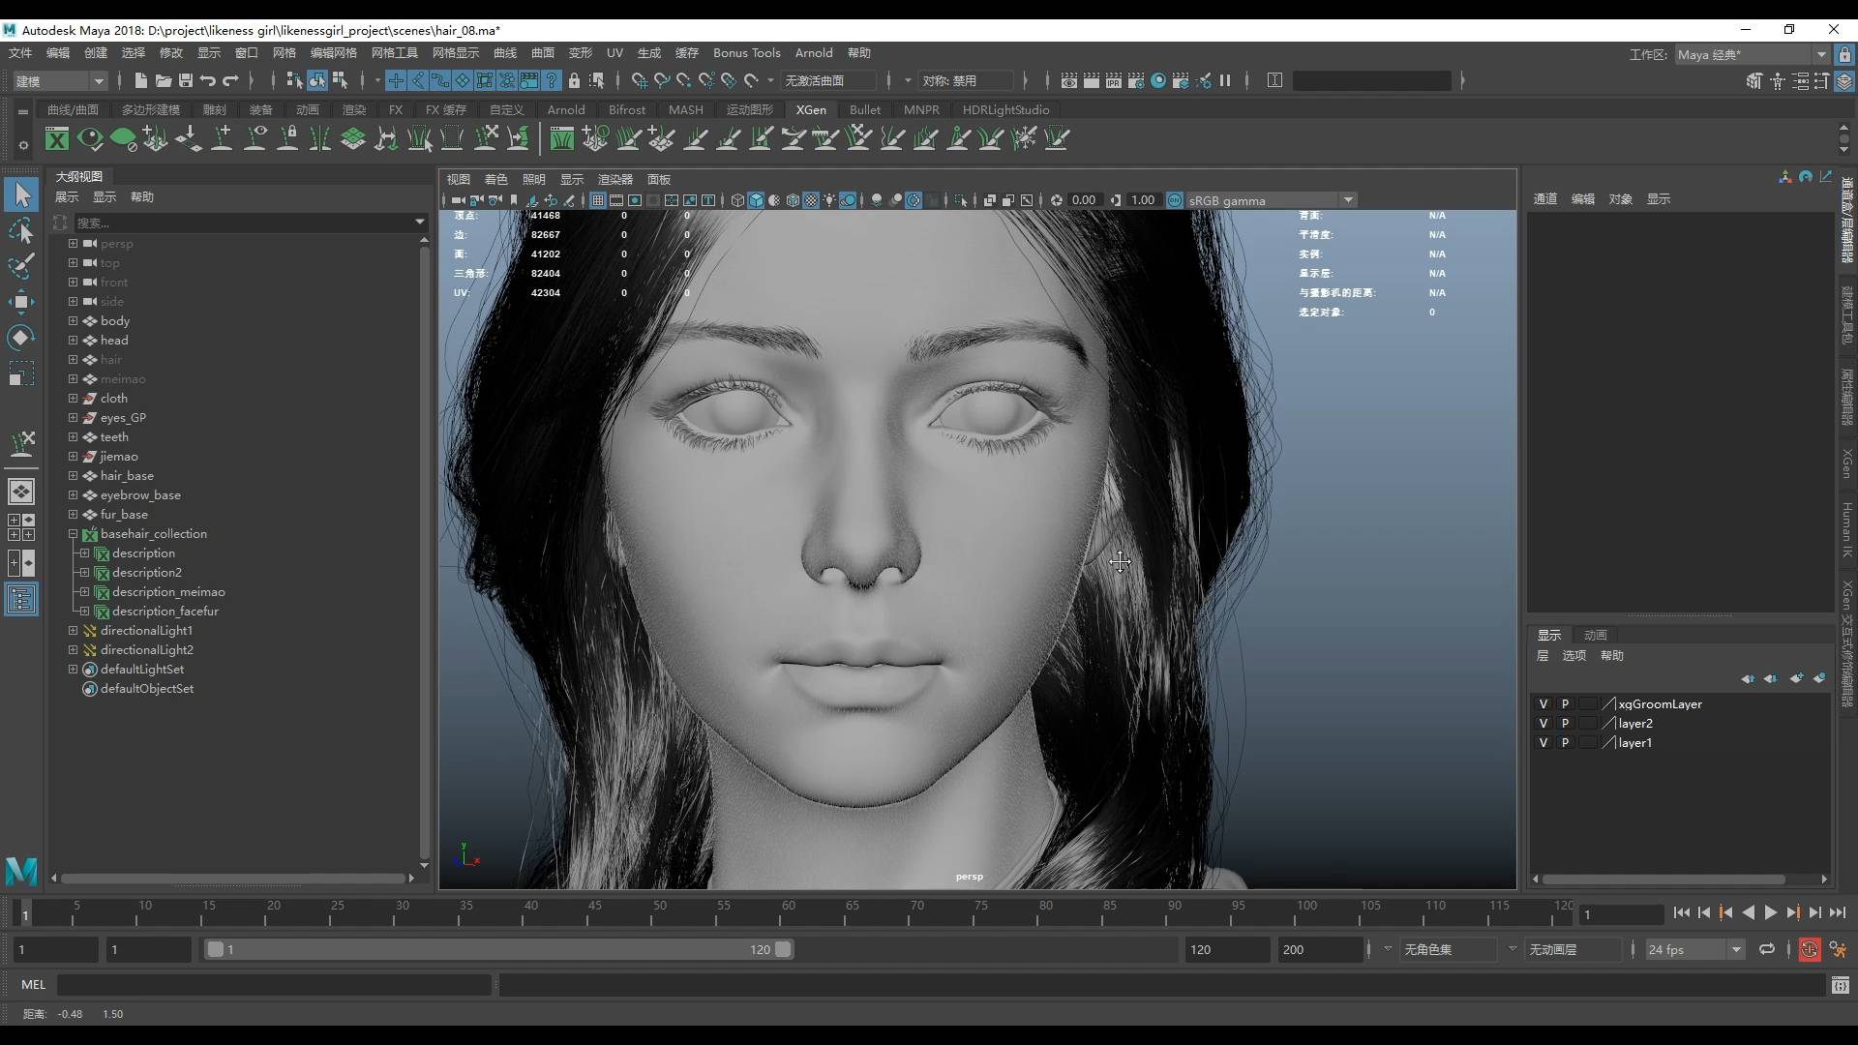Screen dimensions: 1858x1045
Task: Toggle loop playback mode icon
Action: coord(1767,949)
